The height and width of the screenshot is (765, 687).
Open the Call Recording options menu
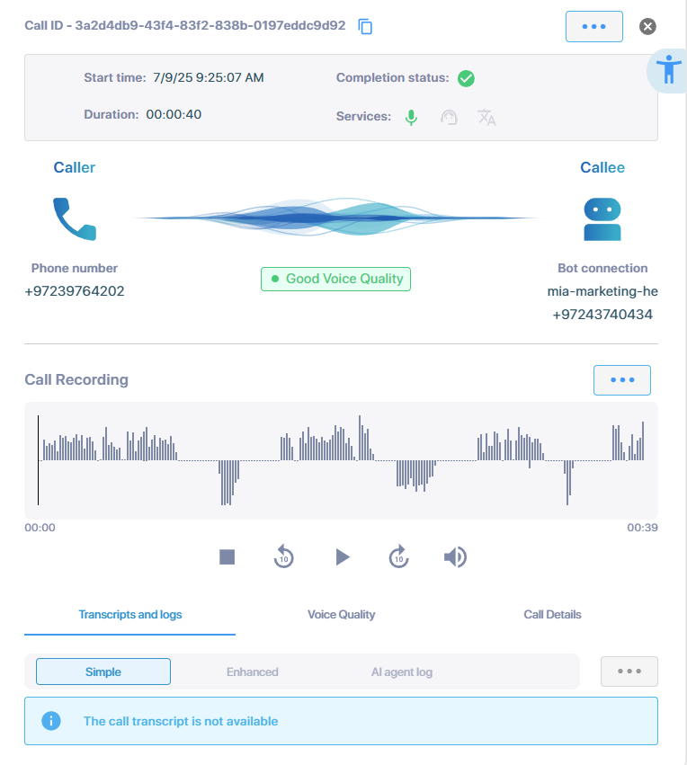pyautogui.click(x=621, y=380)
